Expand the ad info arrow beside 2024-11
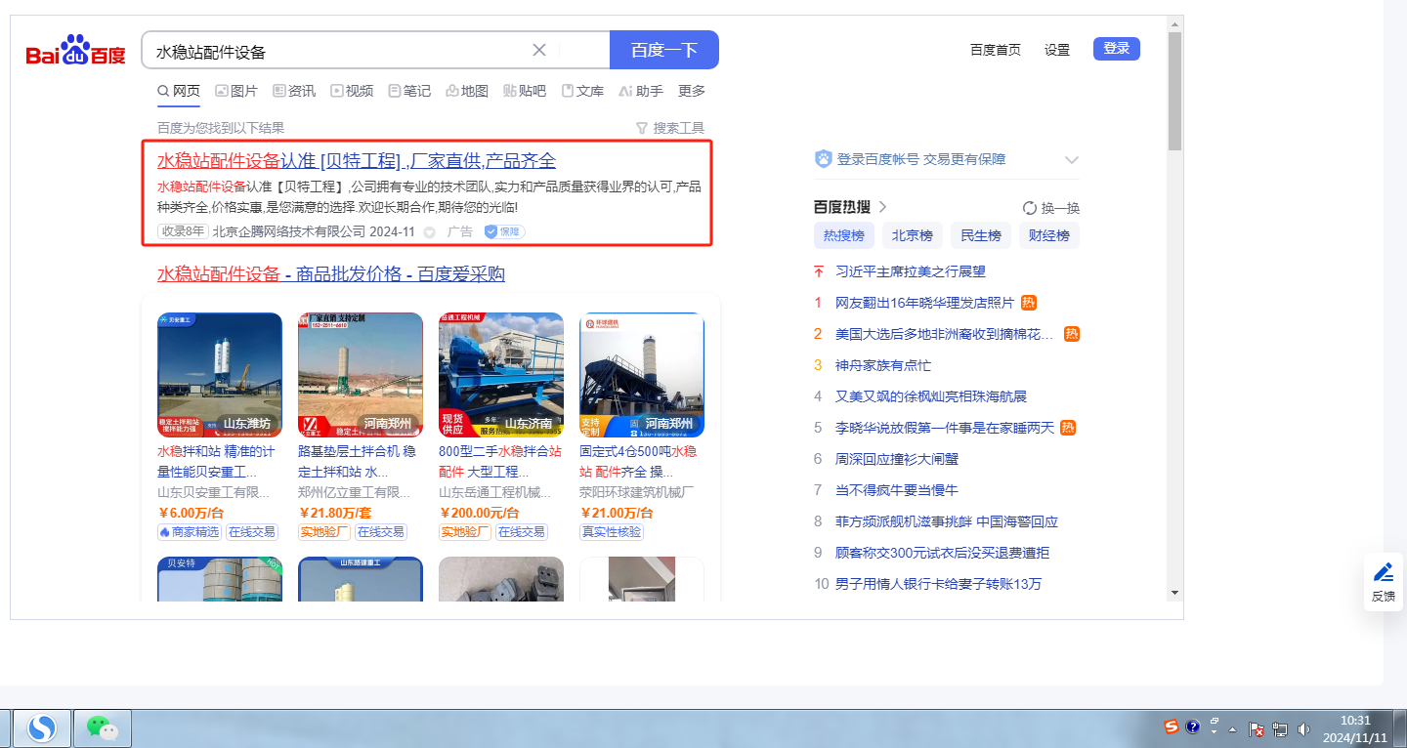This screenshot has height=748, width=1407. tap(429, 232)
